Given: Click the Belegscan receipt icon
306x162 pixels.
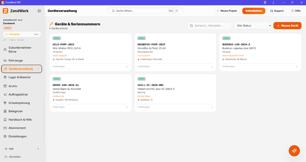Looking at the screenshot, I should point(5,111).
